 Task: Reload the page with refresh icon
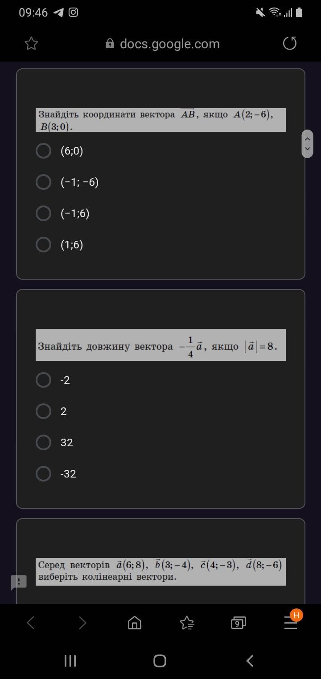290,43
